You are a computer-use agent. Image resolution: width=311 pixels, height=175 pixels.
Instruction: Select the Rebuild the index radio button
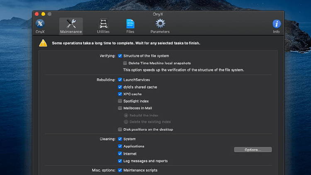pos(126,115)
